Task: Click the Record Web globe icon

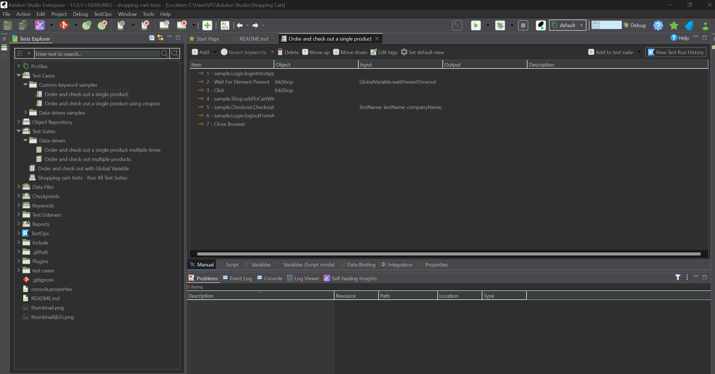Action: 102,25
